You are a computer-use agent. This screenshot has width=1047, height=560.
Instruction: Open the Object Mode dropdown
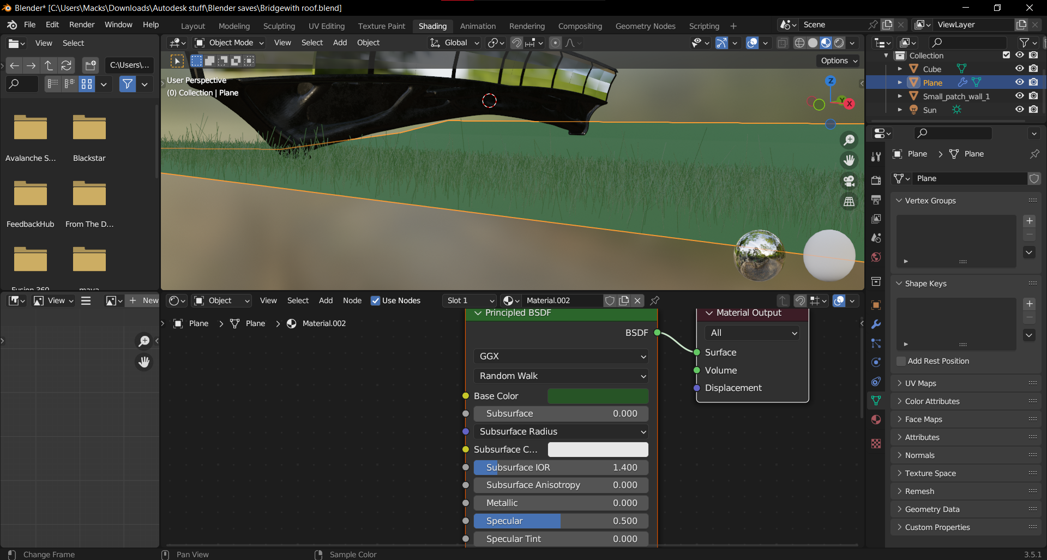pyautogui.click(x=229, y=43)
